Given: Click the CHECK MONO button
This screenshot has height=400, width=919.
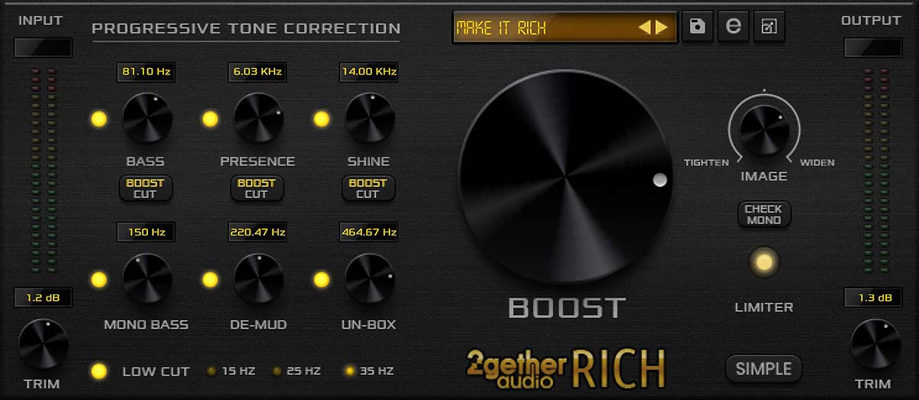Looking at the screenshot, I should 764,215.
